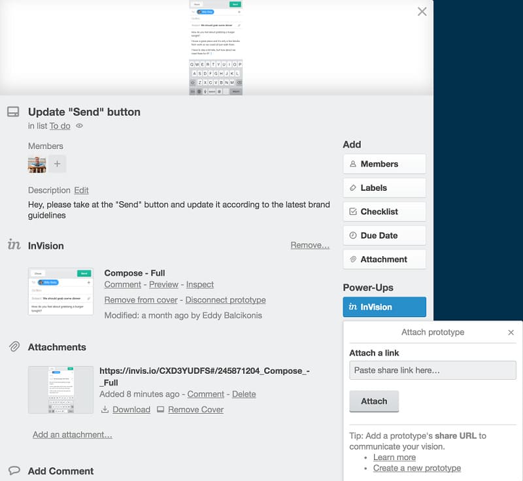
Task: Click the description text about brand guidelines
Action: (178, 210)
